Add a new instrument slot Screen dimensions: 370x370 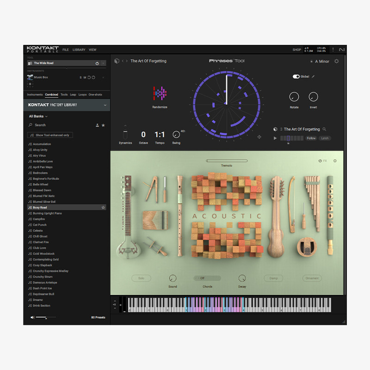point(30,84)
